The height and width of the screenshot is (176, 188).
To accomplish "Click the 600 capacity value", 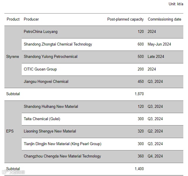I will point(141,44).
